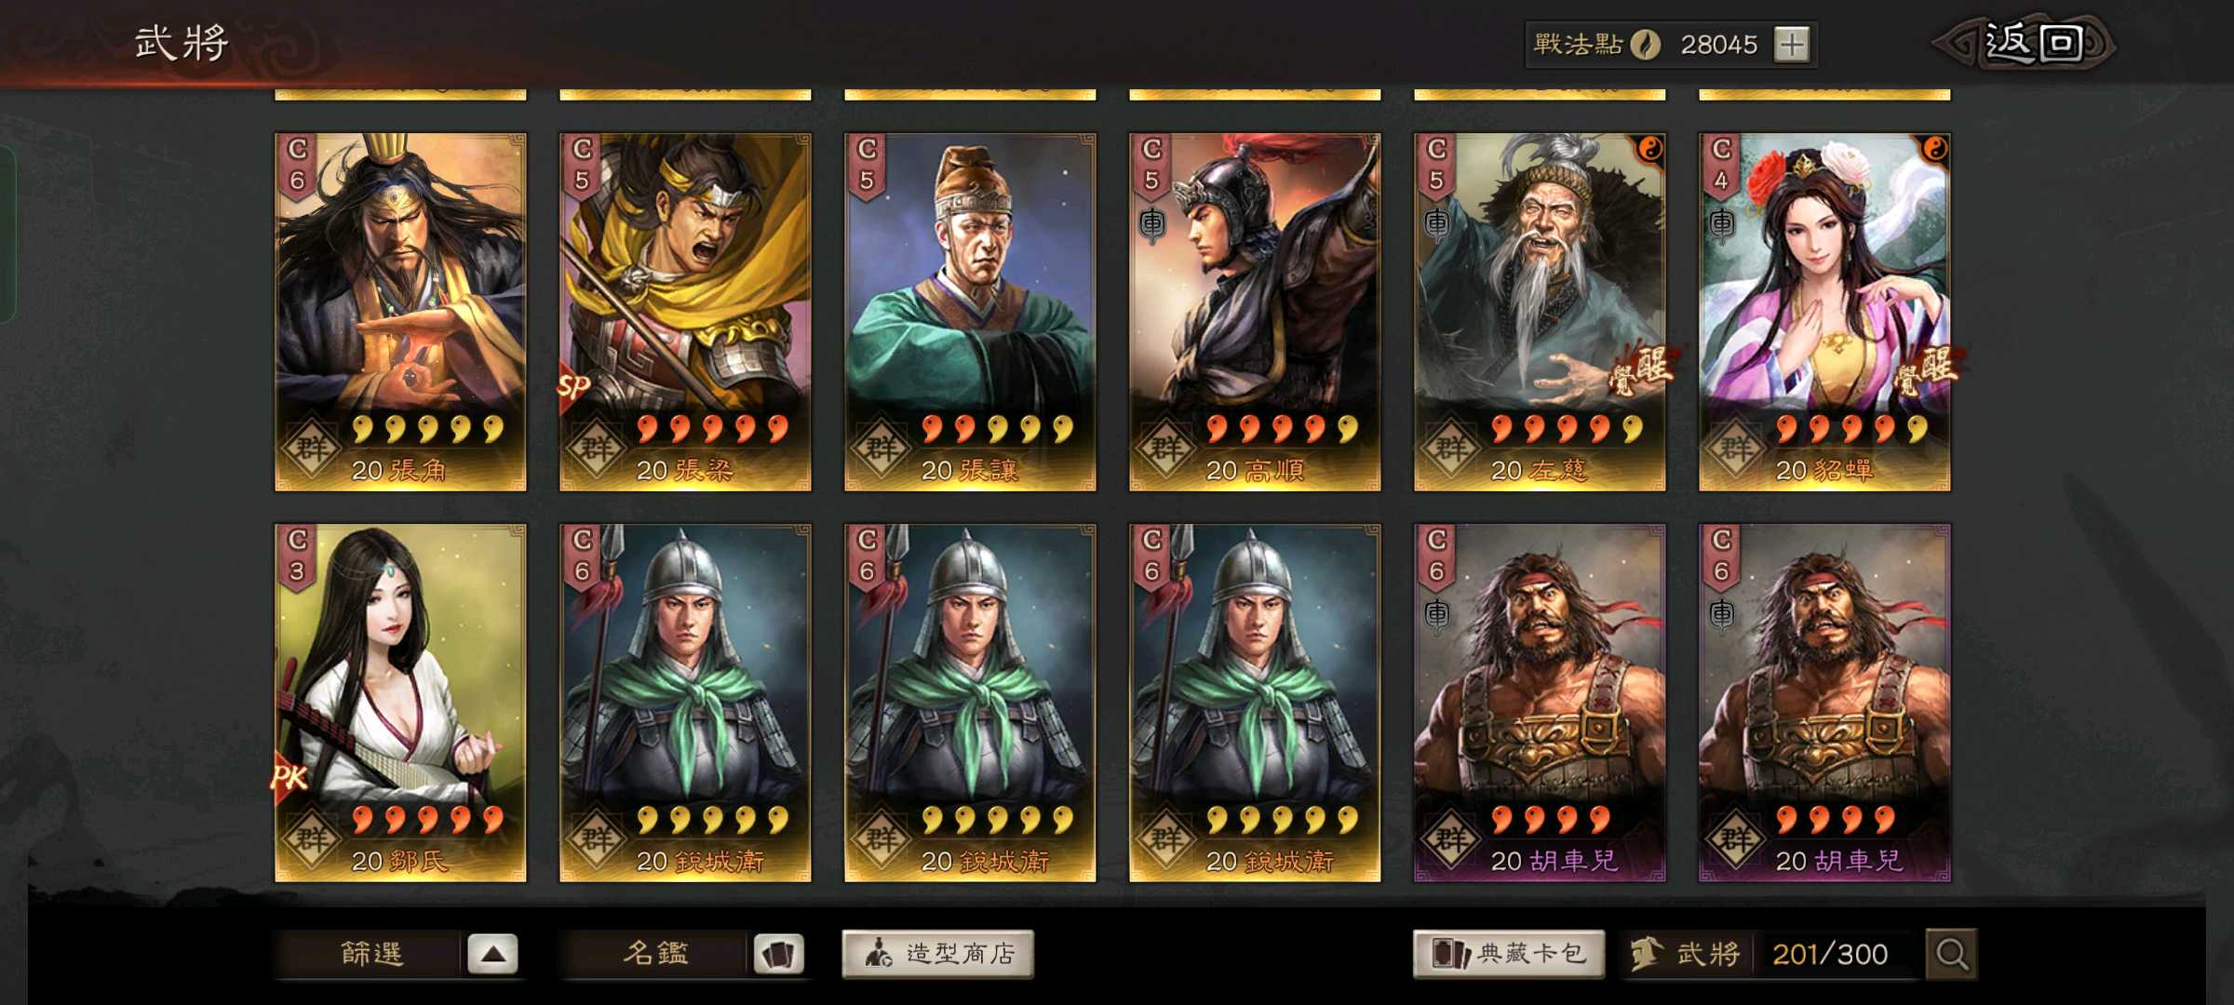Open the 造型商店 costume shop

(938, 954)
